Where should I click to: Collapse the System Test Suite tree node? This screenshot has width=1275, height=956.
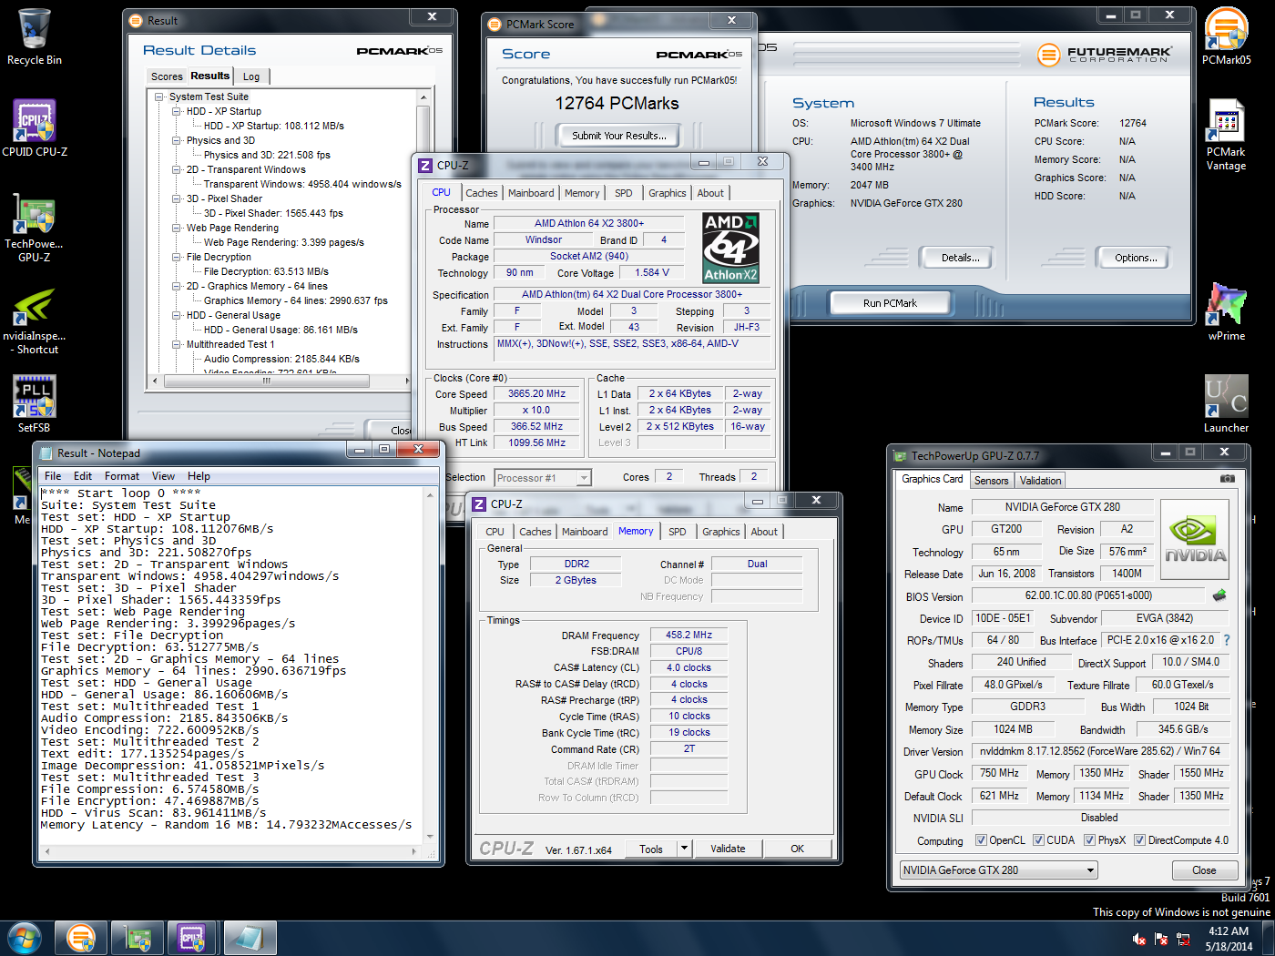pyautogui.click(x=159, y=97)
